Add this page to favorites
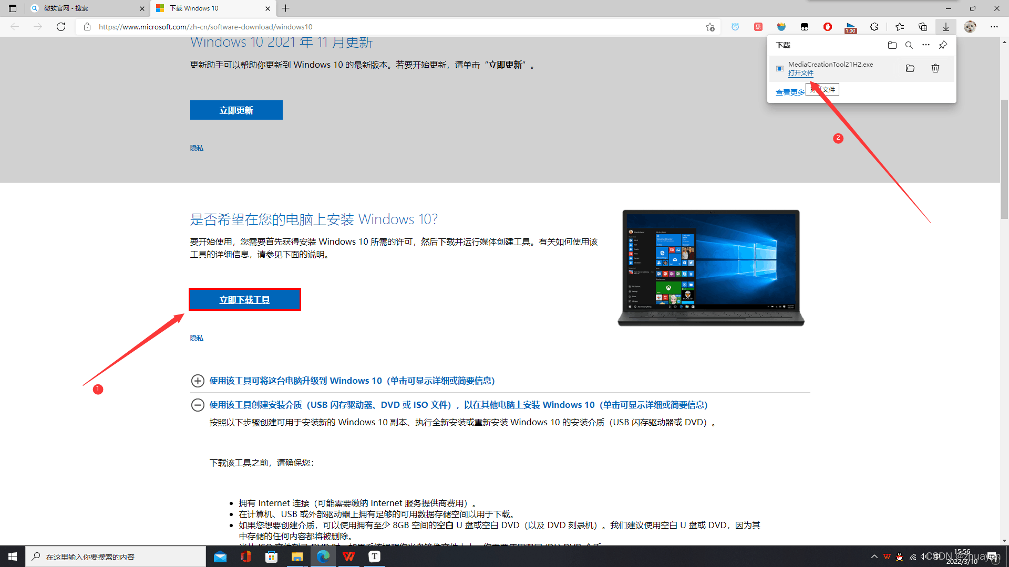This screenshot has width=1009, height=567. pyautogui.click(x=710, y=27)
